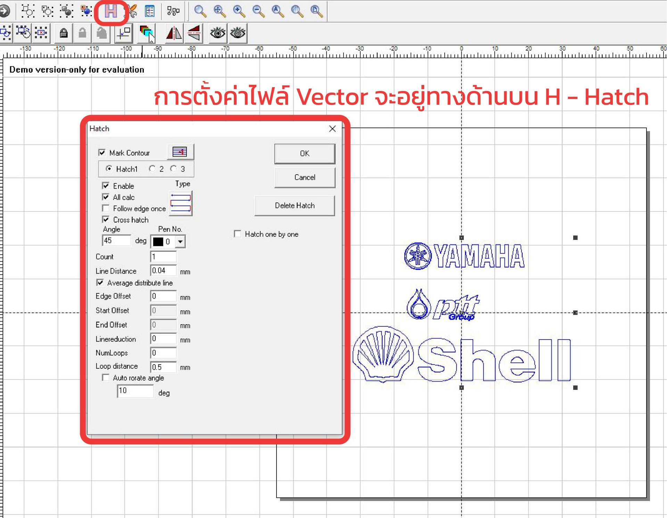The image size is (667, 518).
Task: Click the ungroup objects toolbar icon
Action: 47,11
